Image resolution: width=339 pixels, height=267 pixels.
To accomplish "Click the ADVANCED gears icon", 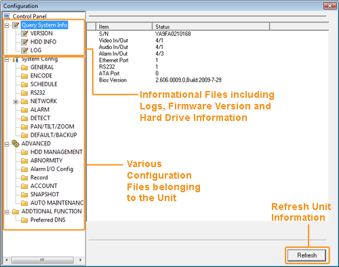I will [x=16, y=143].
